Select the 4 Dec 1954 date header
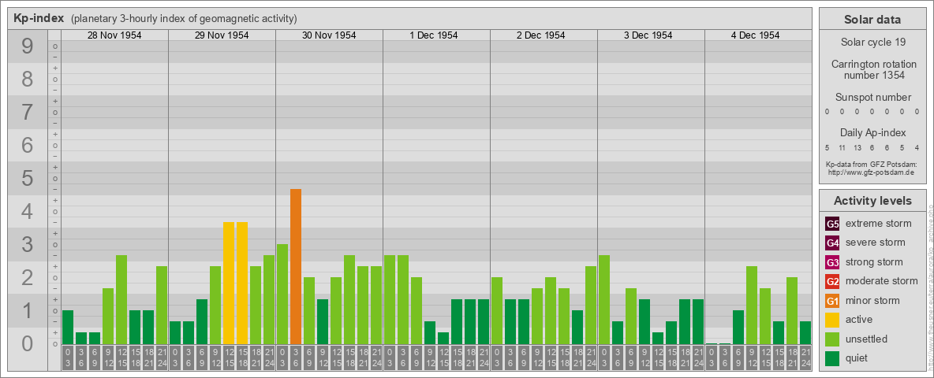The width and height of the screenshot is (934, 378). pos(755,35)
